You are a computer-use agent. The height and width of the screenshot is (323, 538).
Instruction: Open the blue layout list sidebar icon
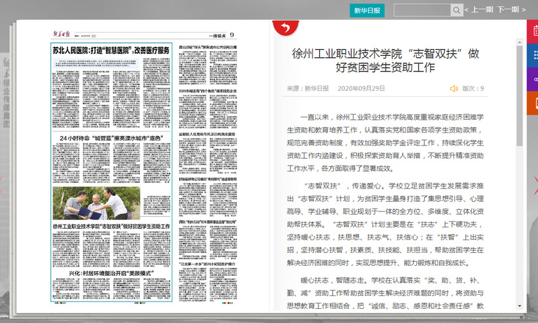coord(533,55)
